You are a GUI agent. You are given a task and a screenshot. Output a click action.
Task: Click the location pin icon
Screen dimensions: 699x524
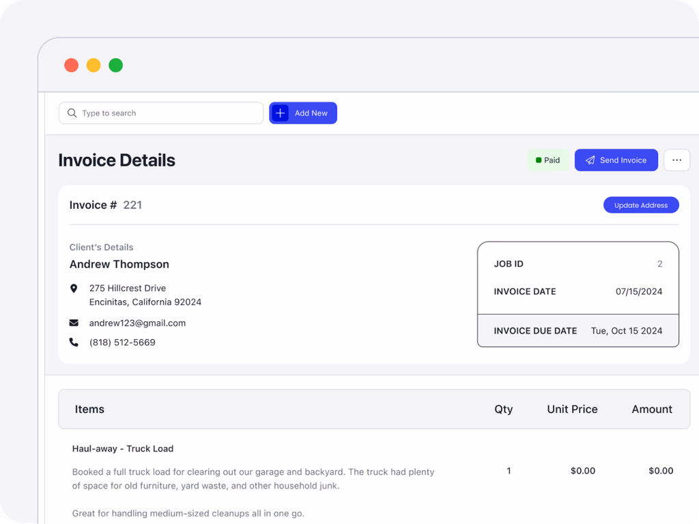(74, 289)
